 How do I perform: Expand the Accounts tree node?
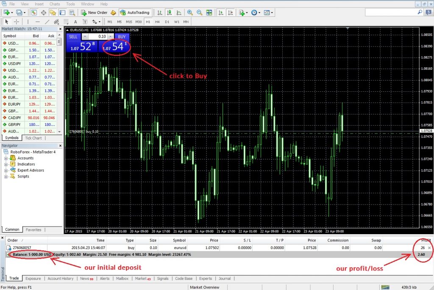(x=6, y=158)
